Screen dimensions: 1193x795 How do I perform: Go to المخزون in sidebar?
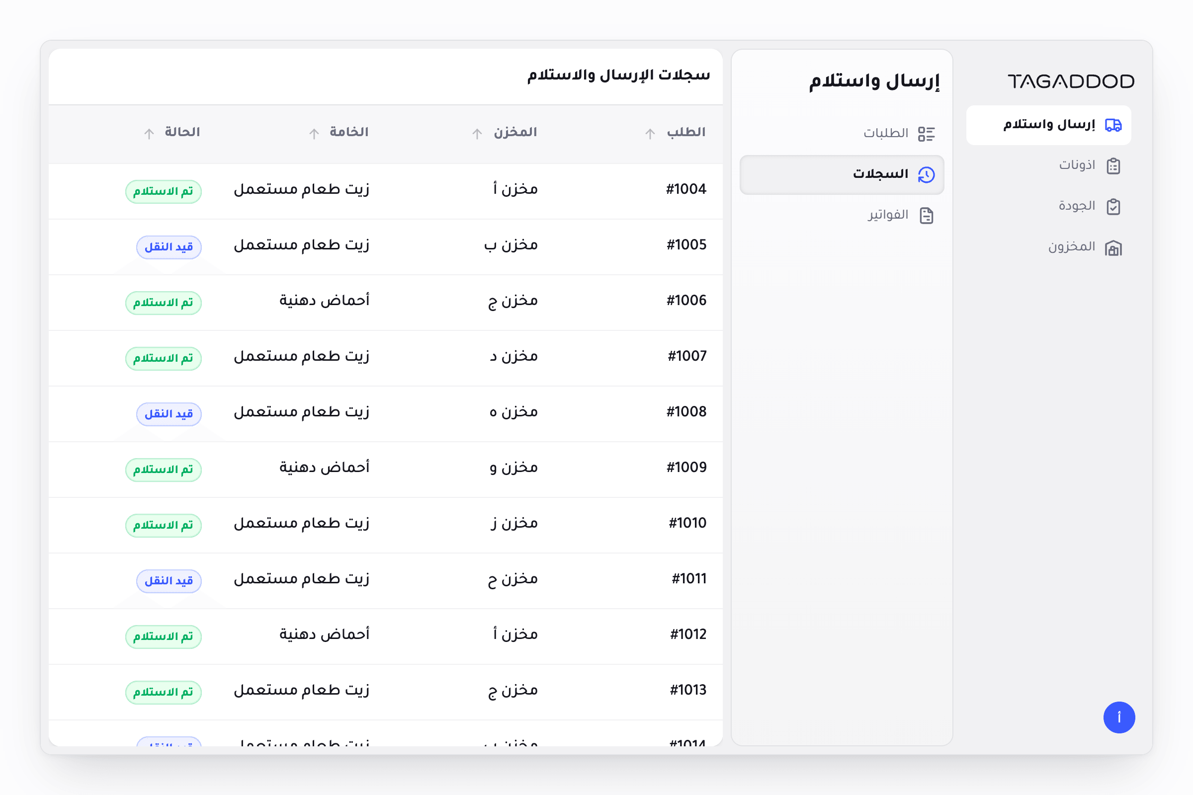tap(1048, 247)
